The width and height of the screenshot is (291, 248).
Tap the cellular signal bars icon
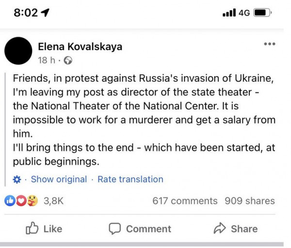[x=229, y=13]
